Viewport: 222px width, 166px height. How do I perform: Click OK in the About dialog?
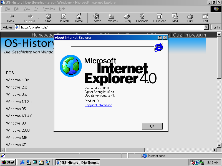pos(152,126)
